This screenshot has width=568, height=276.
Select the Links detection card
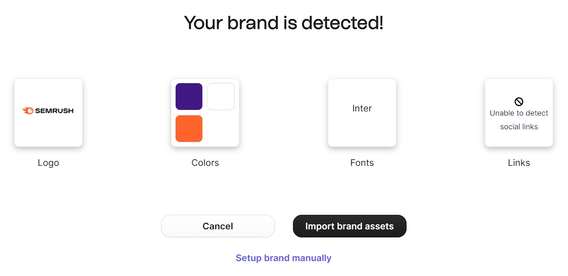click(x=519, y=113)
